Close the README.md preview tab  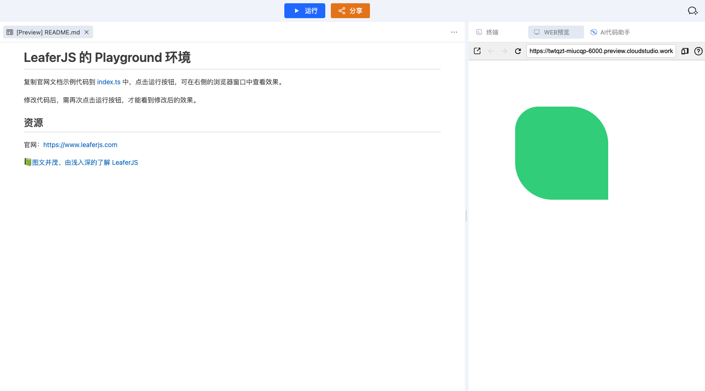(x=87, y=32)
